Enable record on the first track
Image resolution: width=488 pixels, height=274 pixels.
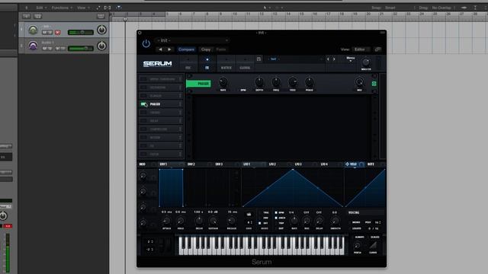[58, 32]
